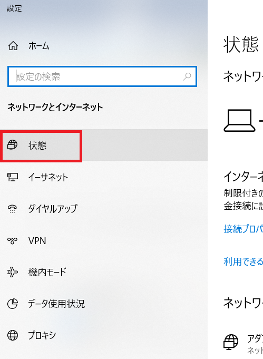Image resolution: width=263 pixels, height=359 pixels.
Task: Click the search magnifier icon
Action: pyautogui.click(x=187, y=76)
